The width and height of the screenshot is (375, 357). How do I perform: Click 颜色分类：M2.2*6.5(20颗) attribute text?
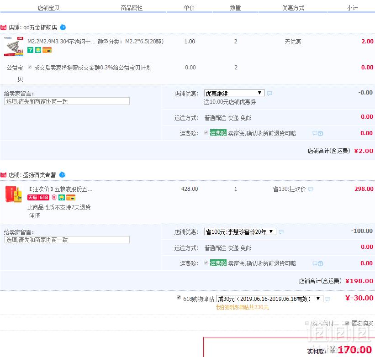coord(131,42)
